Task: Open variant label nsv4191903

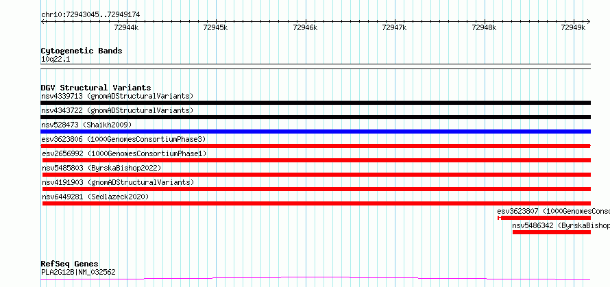Action: click(x=118, y=182)
